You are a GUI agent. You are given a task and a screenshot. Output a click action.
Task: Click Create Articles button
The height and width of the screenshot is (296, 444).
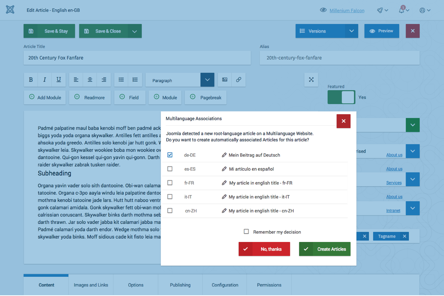325,249
